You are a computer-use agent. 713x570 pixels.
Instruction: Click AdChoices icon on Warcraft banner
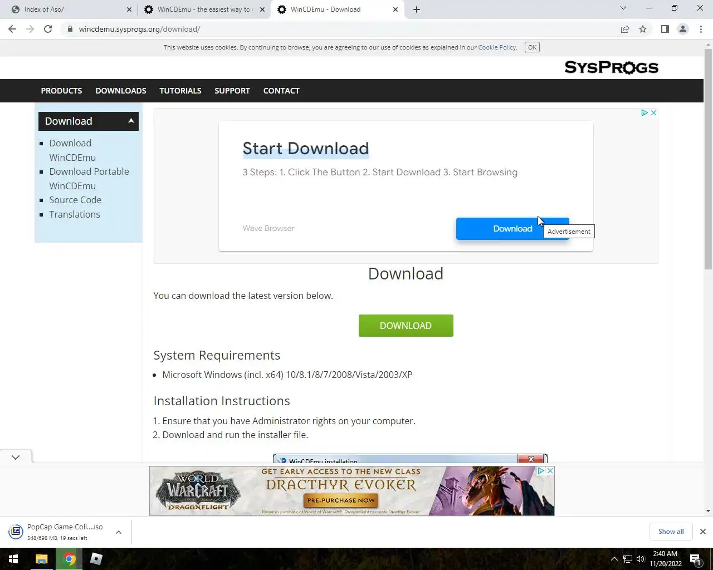[x=540, y=471]
